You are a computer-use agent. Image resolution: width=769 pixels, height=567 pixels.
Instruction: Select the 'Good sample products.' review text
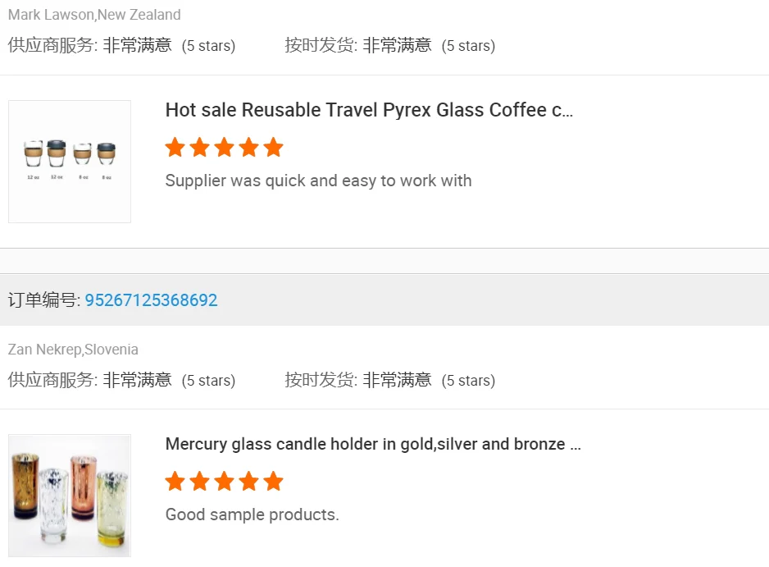(x=252, y=514)
